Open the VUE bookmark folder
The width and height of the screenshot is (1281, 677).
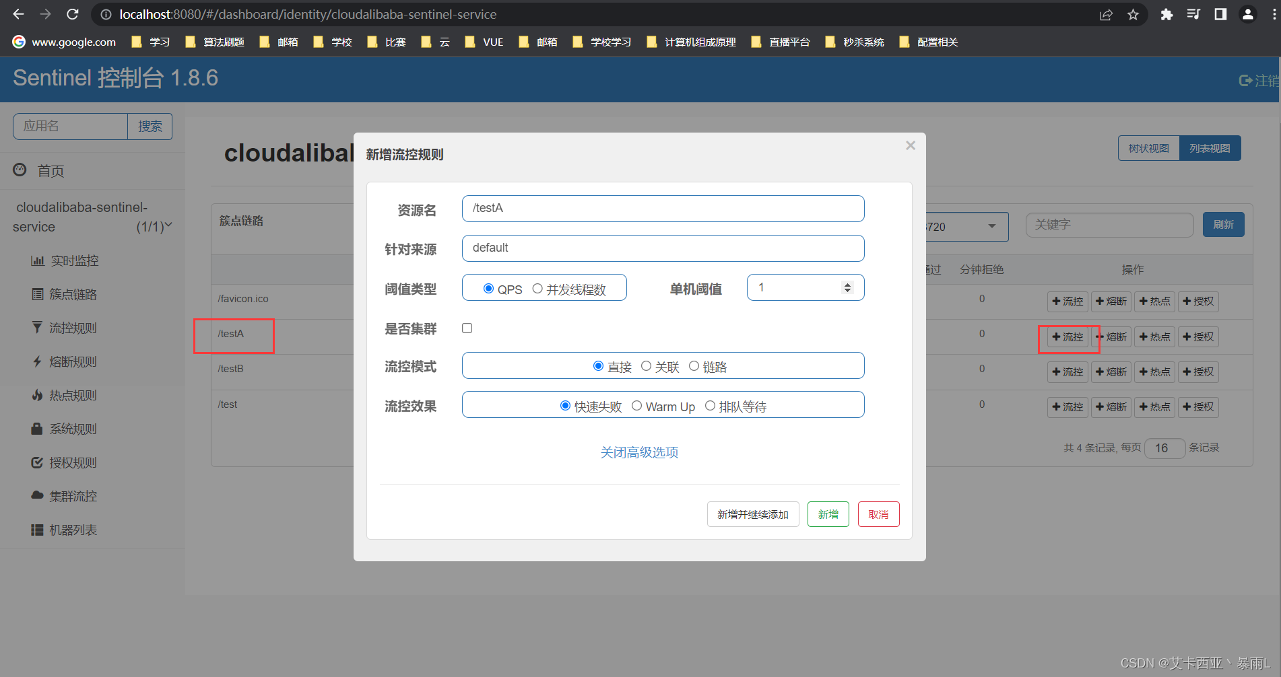(x=484, y=42)
